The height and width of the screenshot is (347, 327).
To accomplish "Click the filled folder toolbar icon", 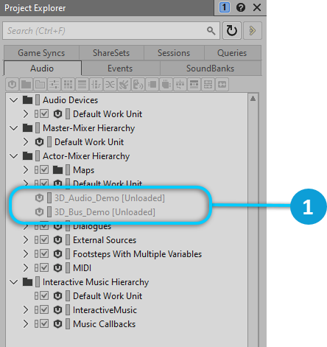I will tap(26, 85).
